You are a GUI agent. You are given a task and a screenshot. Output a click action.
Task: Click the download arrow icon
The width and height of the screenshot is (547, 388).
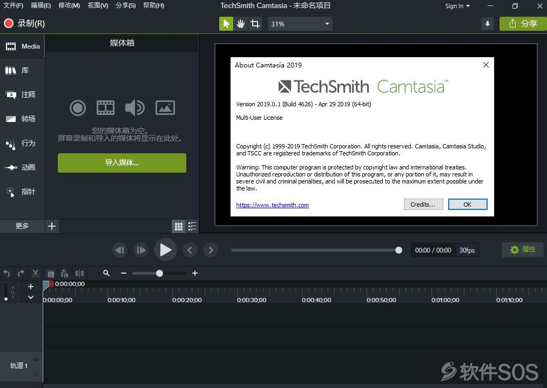click(x=488, y=24)
